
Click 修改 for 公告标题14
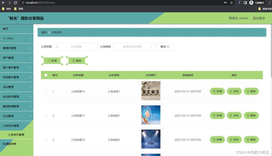[x=234, y=91]
